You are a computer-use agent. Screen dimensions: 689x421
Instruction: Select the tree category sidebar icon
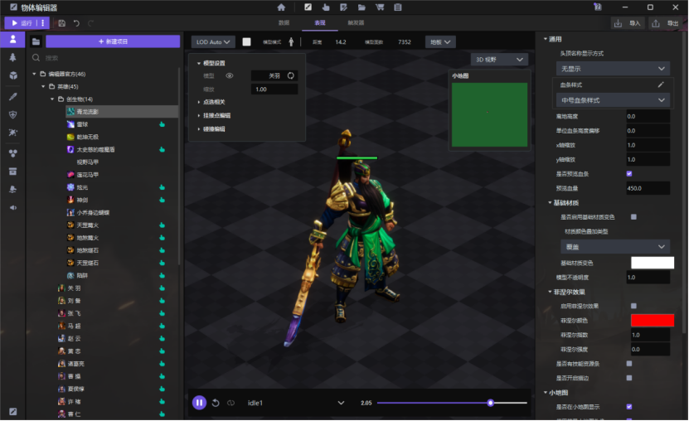pos(12,58)
